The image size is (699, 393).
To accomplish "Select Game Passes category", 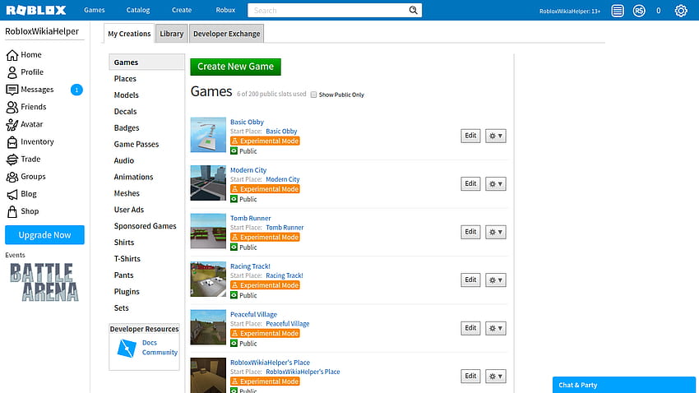I will [x=137, y=145].
